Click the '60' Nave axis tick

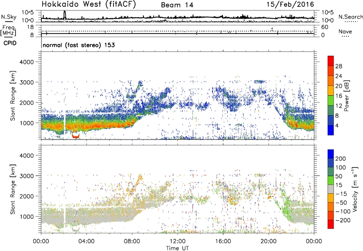click(324, 27)
